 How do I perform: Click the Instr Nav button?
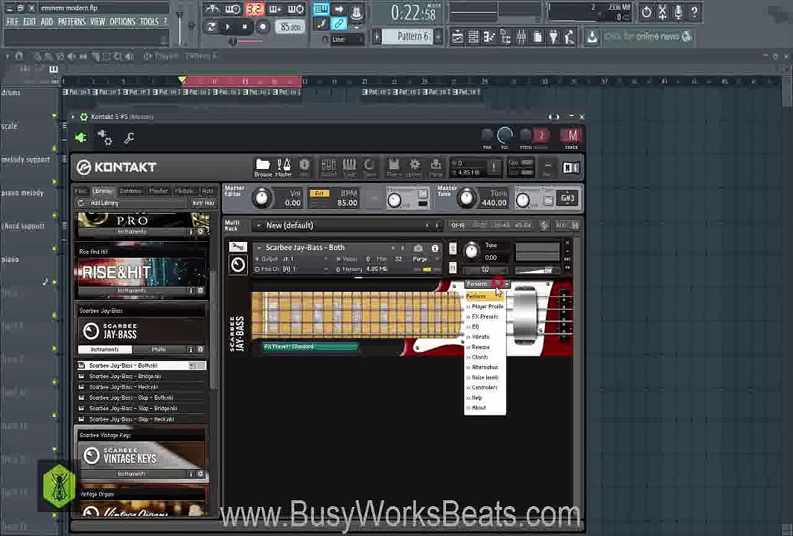203,202
